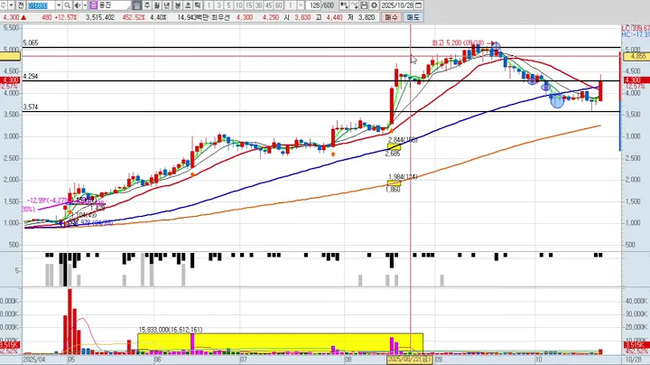Click the line-tool icon left of save icon
650x365 pixels.
[354, 5]
